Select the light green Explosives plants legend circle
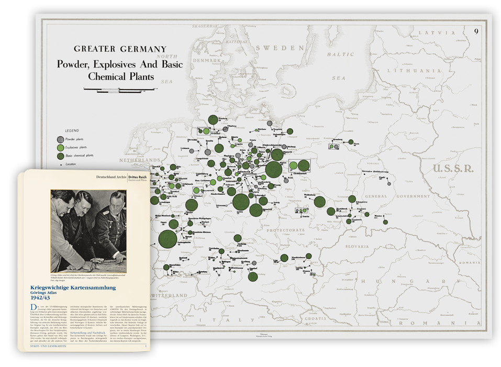This screenshot has width=501, height=367. [60, 148]
